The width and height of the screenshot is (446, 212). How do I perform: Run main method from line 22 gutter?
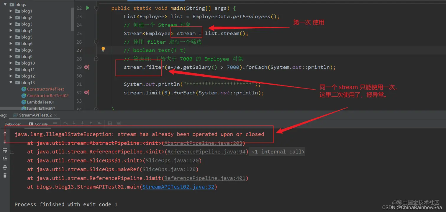click(88, 8)
